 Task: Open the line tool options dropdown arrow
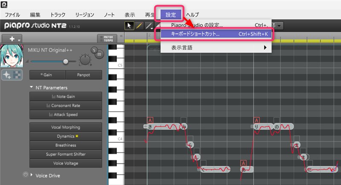[x=152, y=28]
